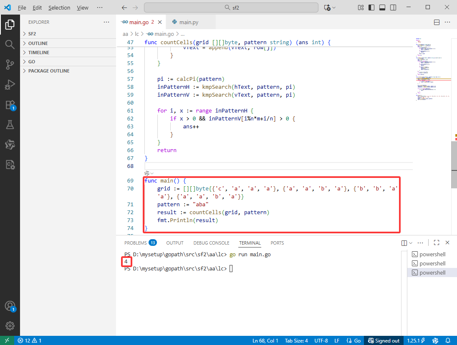This screenshot has height=345, width=457.
Task: Open Explorer Views and More Actions
Action: [x=106, y=22]
